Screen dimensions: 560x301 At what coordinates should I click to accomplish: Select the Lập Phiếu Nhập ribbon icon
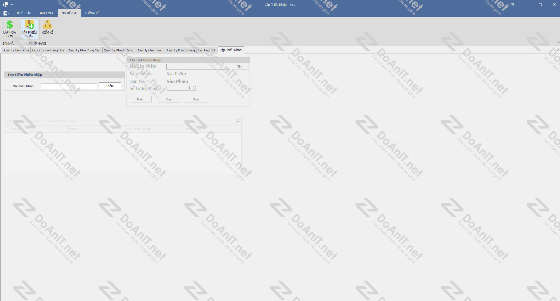pos(30,29)
